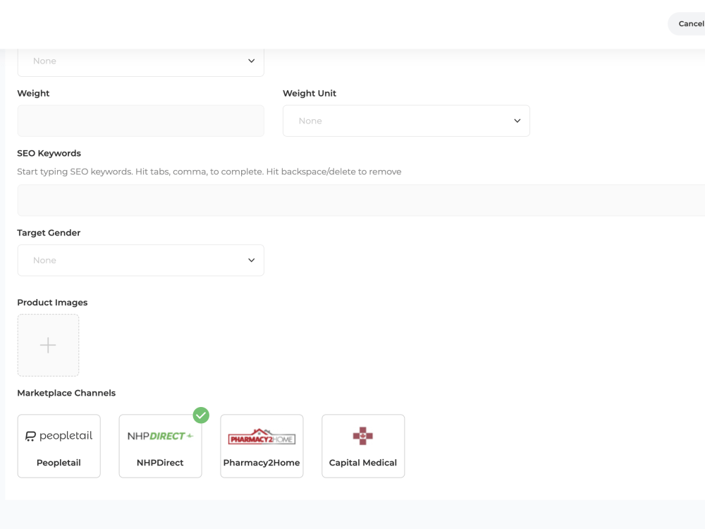Select the Peopletail marketplace channel
The width and height of the screenshot is (705, 529).
[59, 446]
